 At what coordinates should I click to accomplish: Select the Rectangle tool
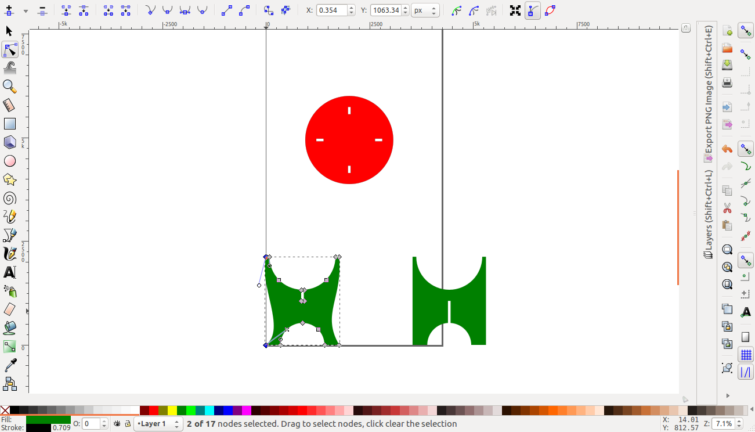point(9,124)
